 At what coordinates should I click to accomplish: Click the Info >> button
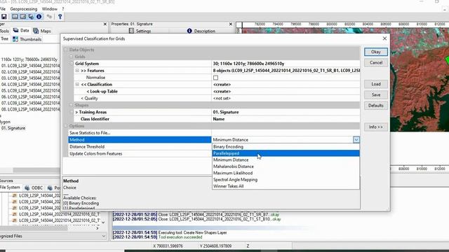(x=376, y=127)
